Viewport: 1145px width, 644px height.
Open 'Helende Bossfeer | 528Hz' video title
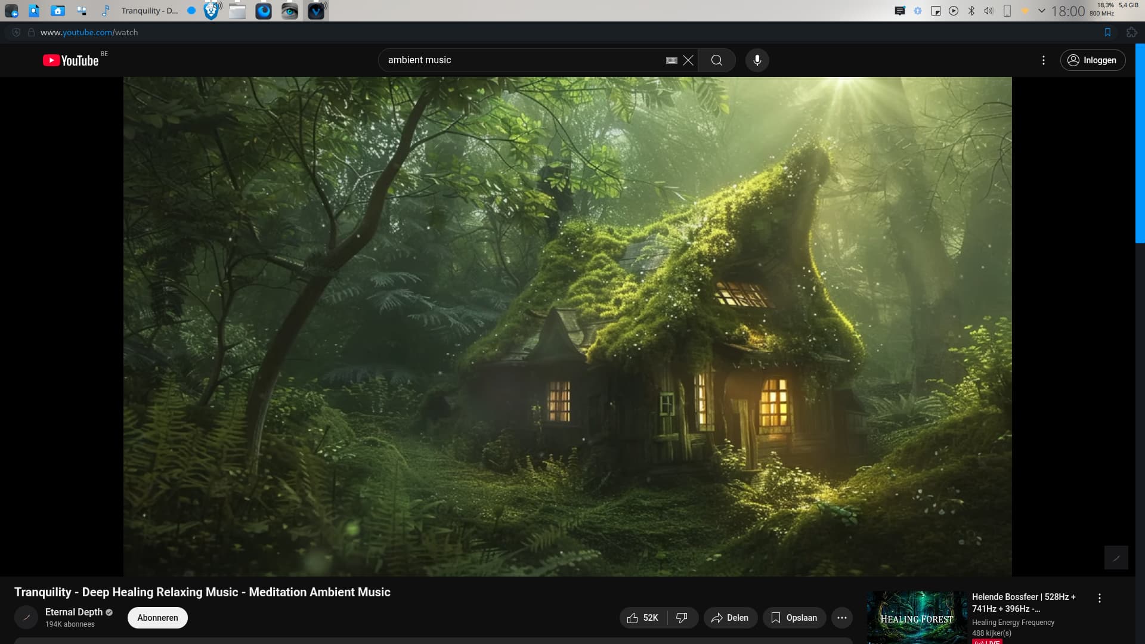1024,603
